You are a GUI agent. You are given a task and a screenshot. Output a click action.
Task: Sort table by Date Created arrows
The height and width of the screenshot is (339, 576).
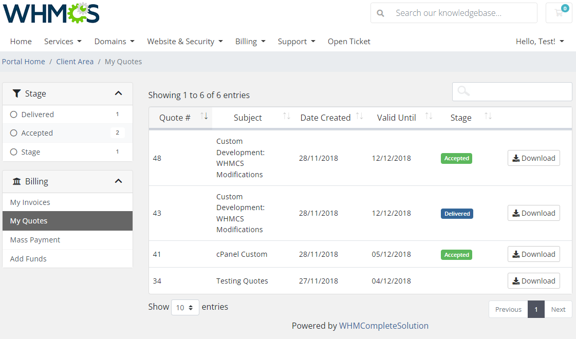click(x=360, y=117)
